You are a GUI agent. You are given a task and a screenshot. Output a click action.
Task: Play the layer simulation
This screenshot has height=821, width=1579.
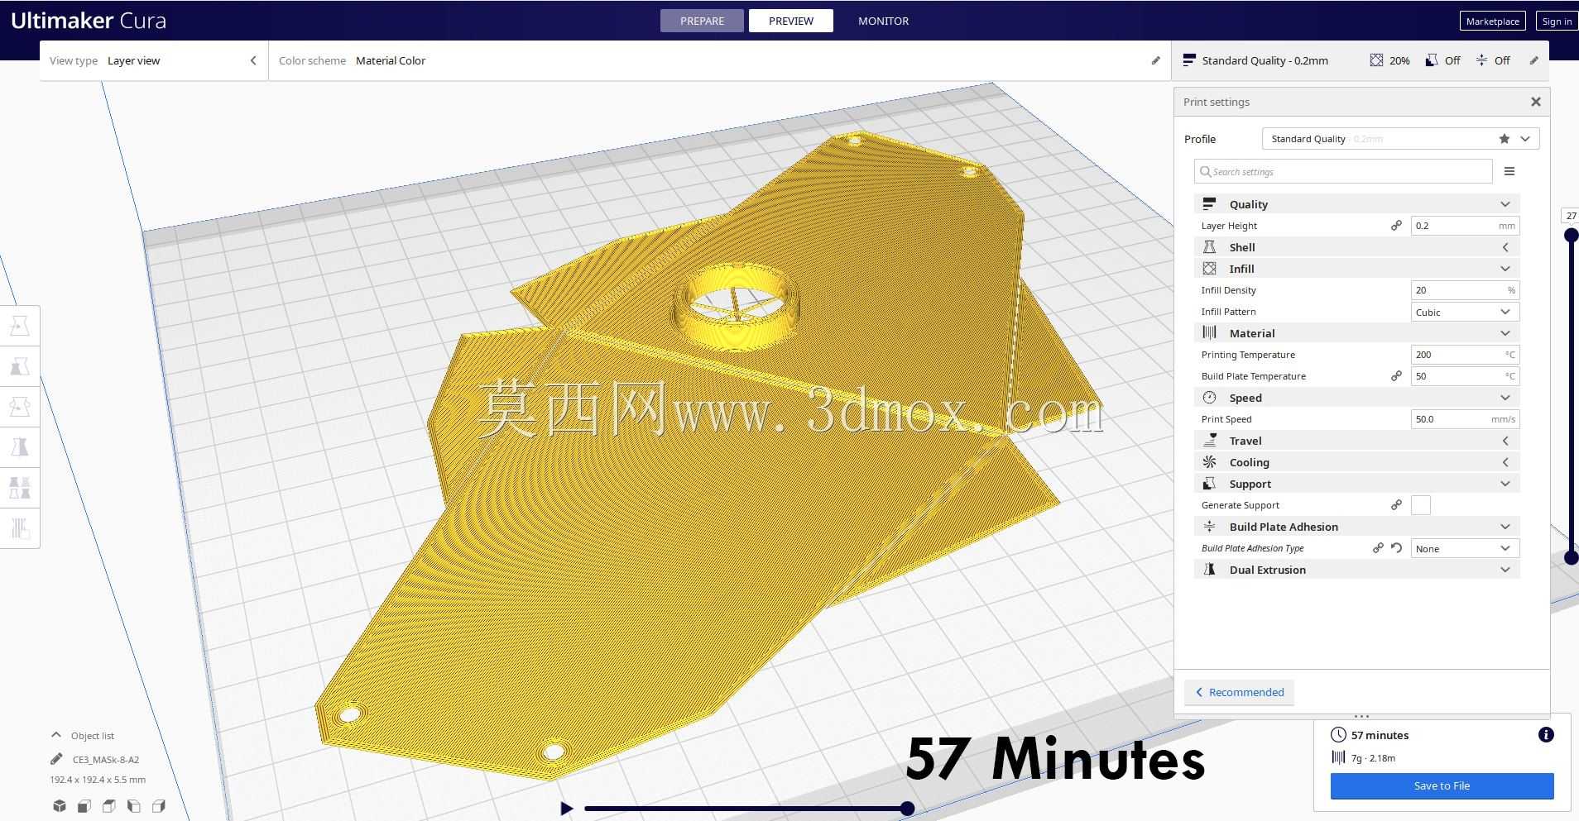point(566,809)
